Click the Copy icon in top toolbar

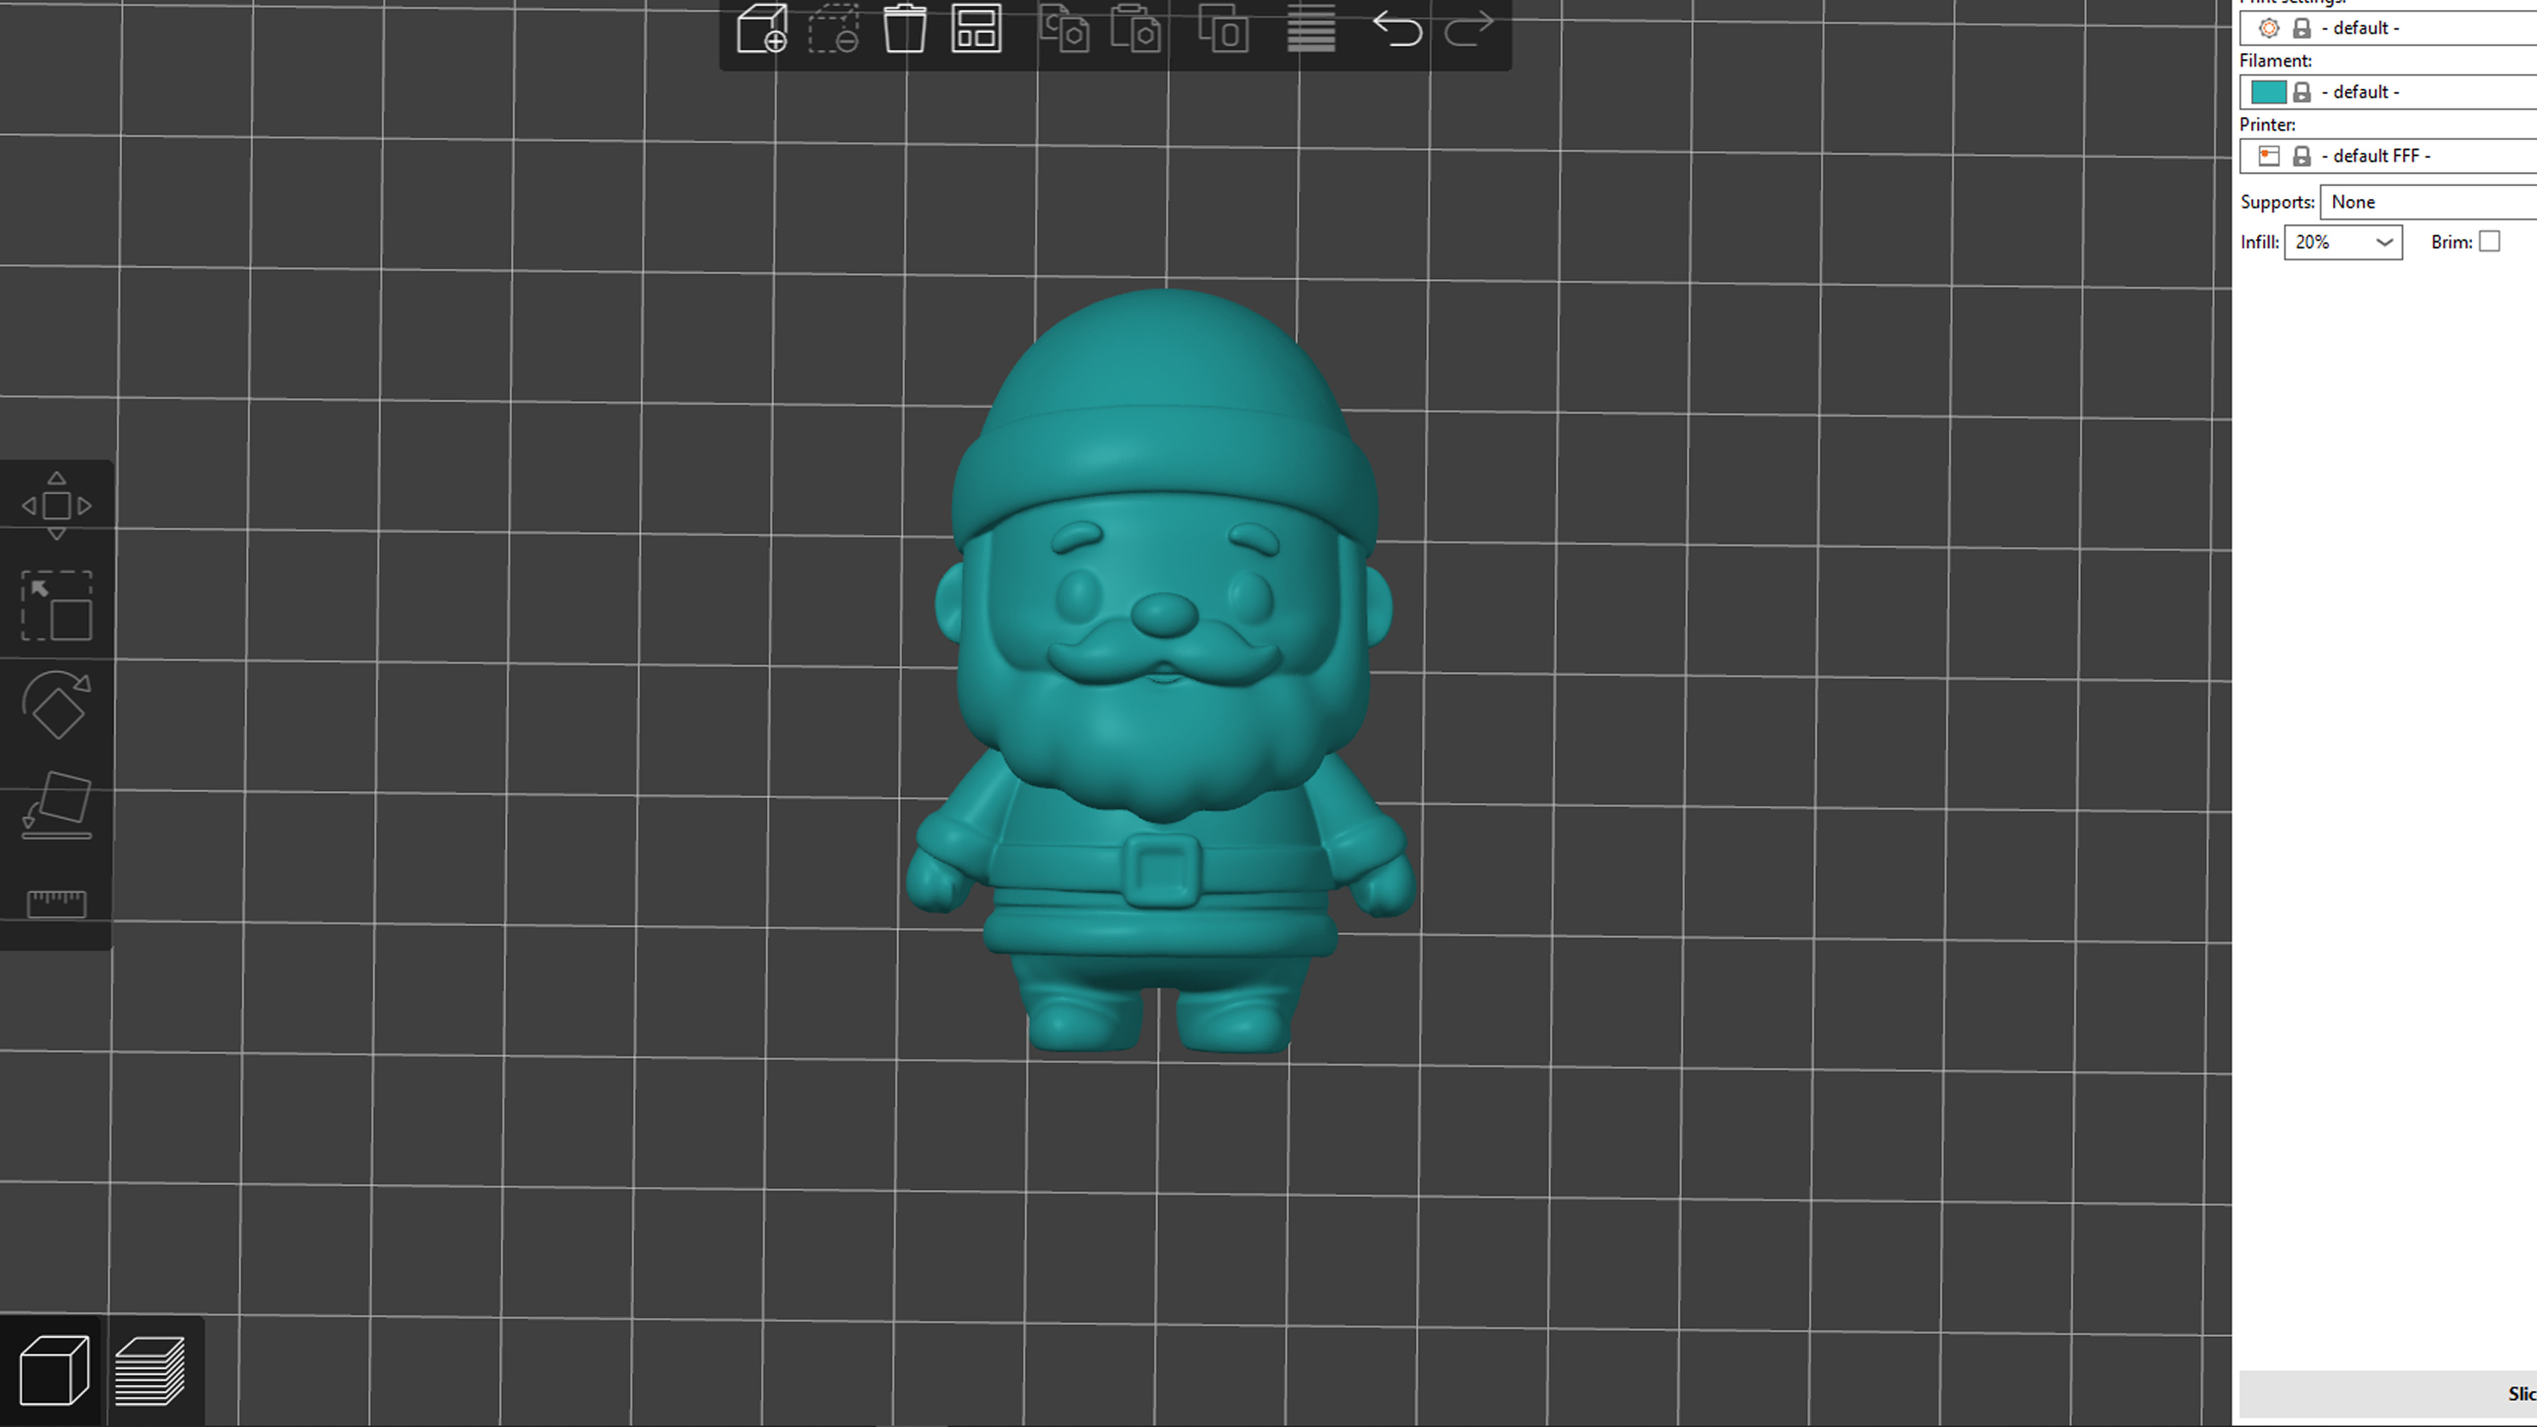1064,28
